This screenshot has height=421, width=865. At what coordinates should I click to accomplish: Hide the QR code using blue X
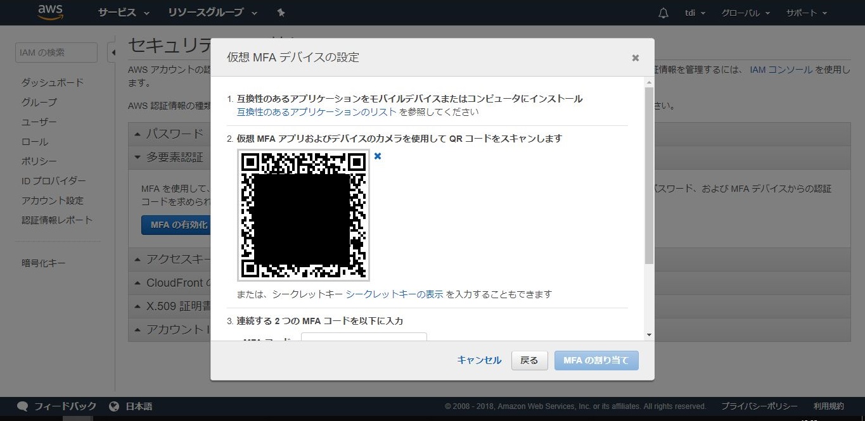click(x=378, y=156)
